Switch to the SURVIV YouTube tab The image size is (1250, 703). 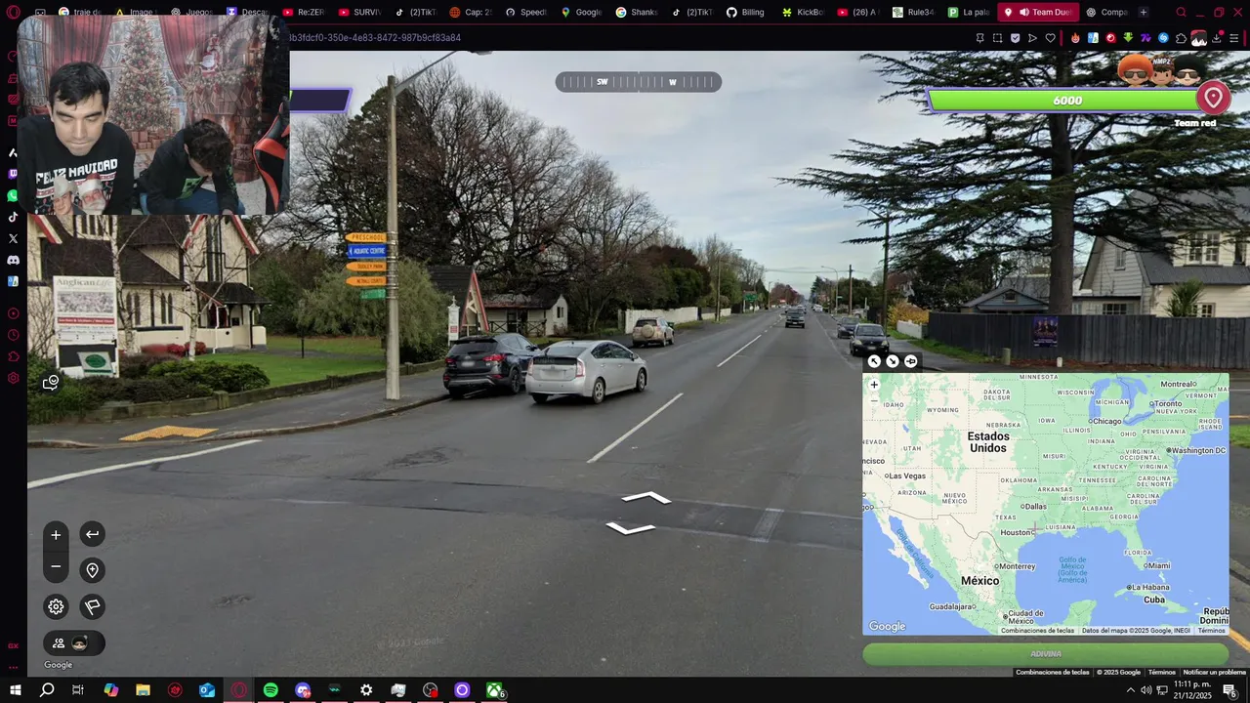(359, 12)
